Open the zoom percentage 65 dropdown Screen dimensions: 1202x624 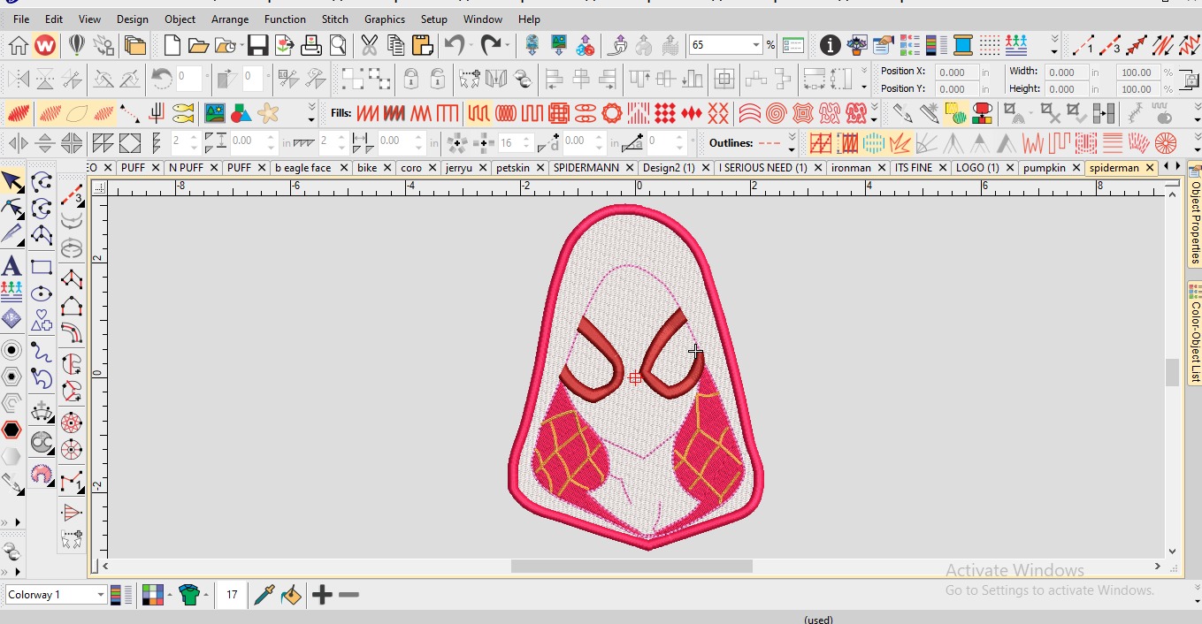click(x=756, y=45)
